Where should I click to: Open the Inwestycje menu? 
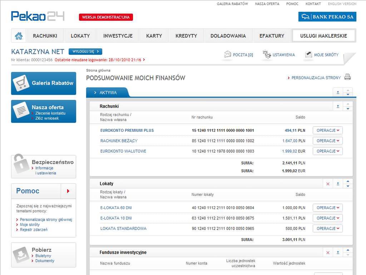(x=118, y=36)
